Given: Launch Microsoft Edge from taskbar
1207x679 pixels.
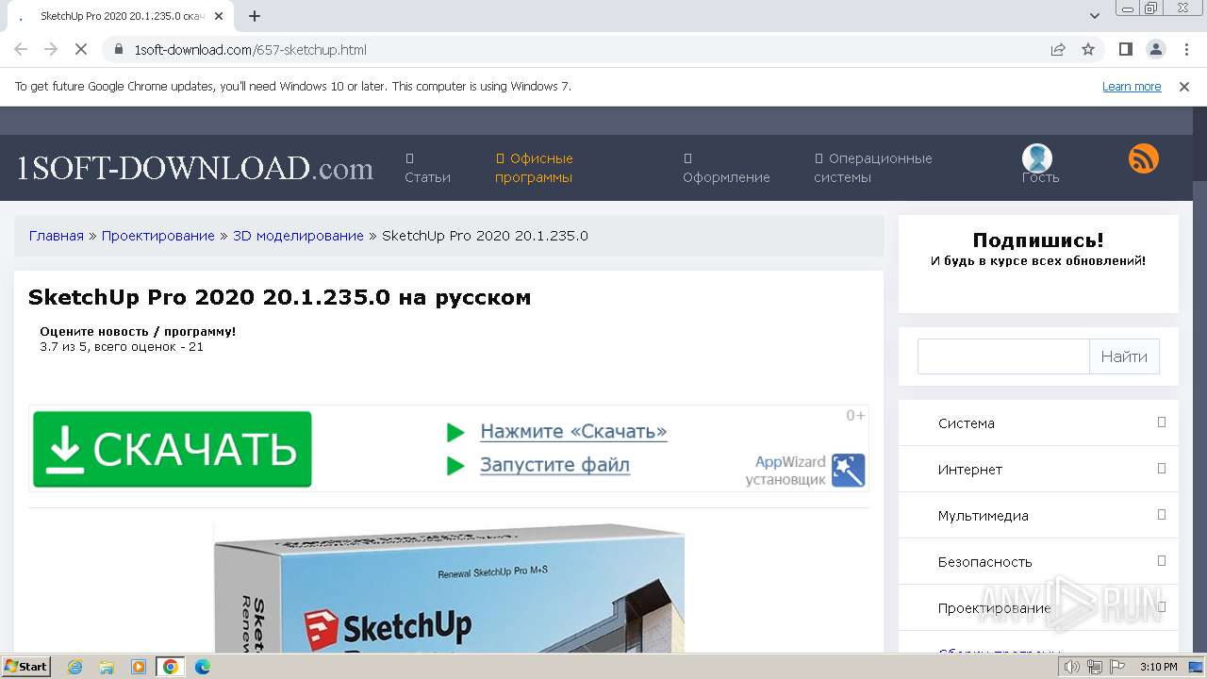Looking at the screenshot, I should (x=203, y=667).
